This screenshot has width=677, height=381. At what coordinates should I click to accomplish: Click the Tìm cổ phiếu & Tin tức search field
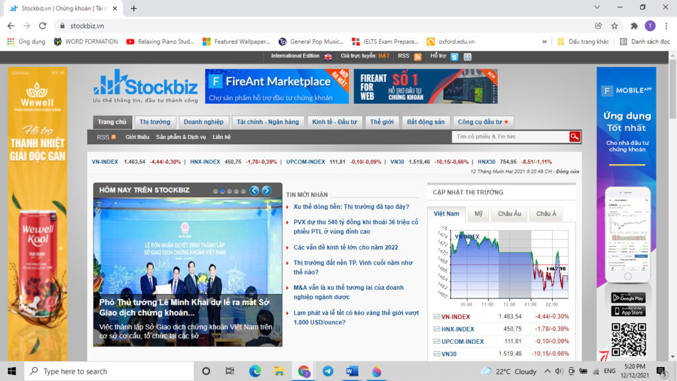coord(511,136)
